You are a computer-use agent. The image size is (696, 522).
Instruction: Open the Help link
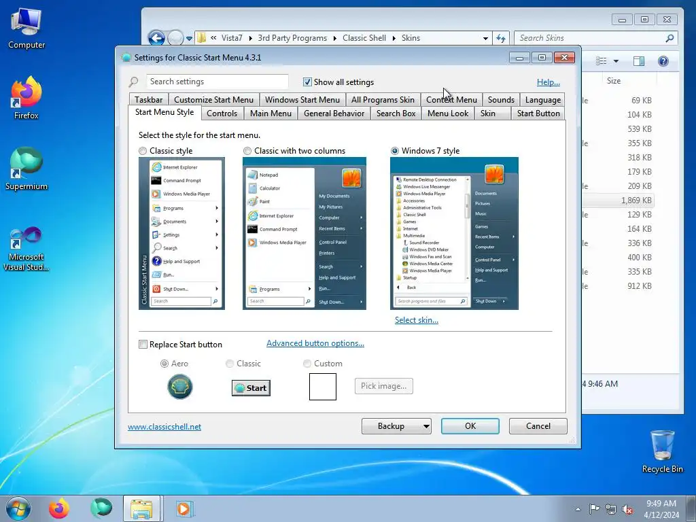click(549, 82)
